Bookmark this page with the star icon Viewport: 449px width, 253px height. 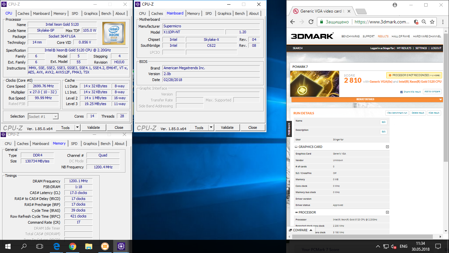432,22
